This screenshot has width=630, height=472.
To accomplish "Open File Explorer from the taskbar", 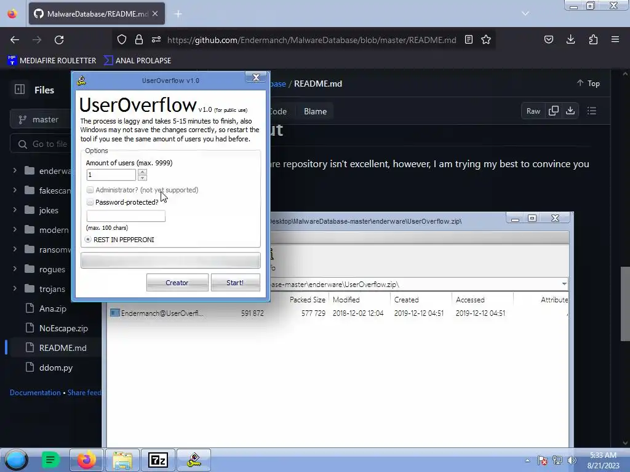I will tap(122, 460).
